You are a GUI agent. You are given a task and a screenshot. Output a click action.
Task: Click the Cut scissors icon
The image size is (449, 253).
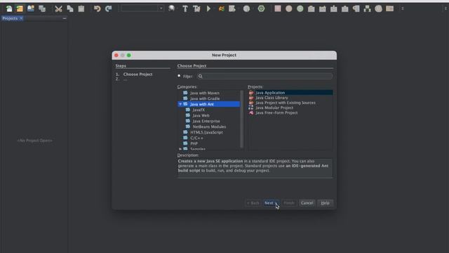point(58,9)
